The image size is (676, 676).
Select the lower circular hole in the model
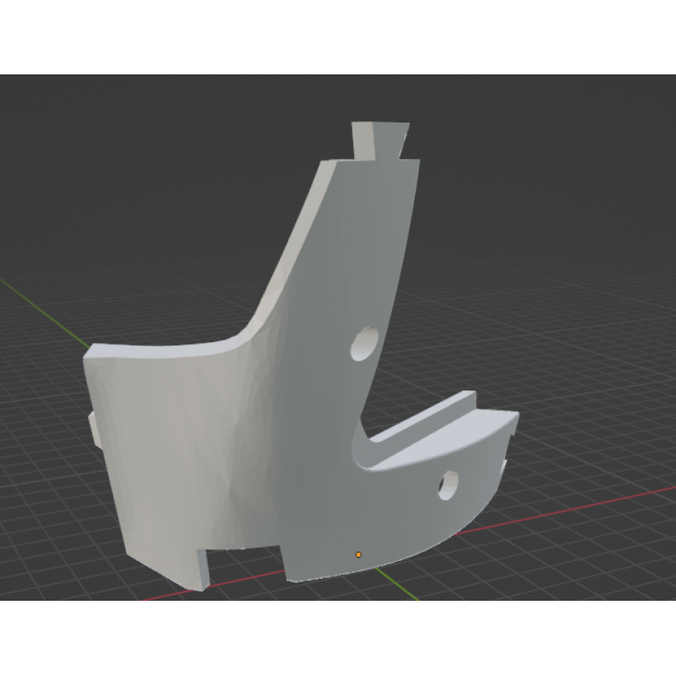(x=447, y=484)
